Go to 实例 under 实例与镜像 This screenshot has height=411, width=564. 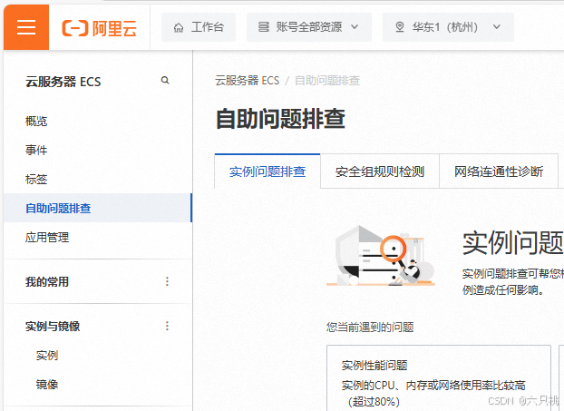tap(47, 356)
